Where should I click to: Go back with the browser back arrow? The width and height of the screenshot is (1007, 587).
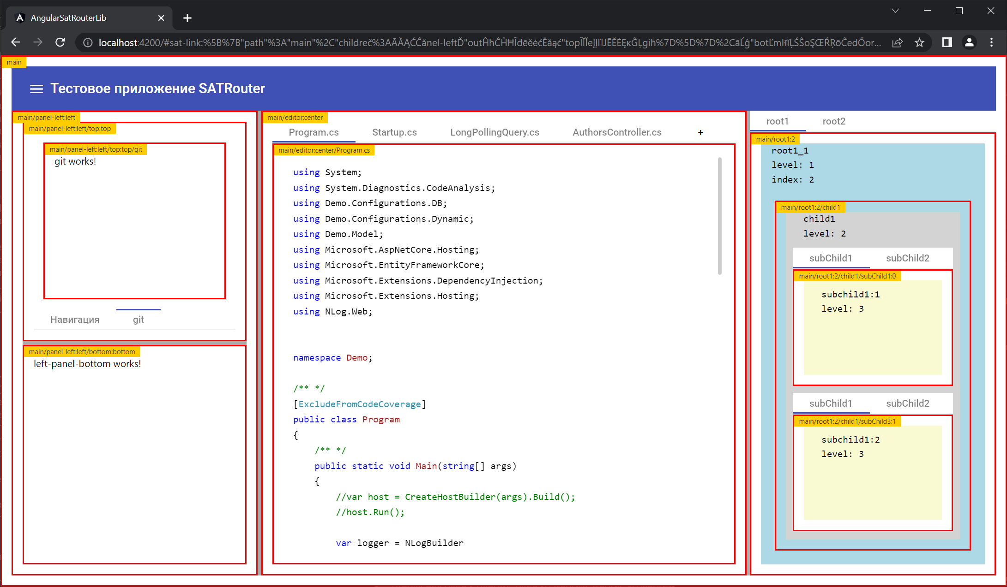[x=16, y=42]
